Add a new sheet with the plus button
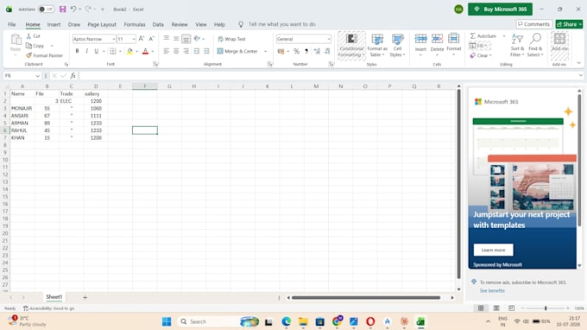Viewport: 587px width, 330px height. 85,297
